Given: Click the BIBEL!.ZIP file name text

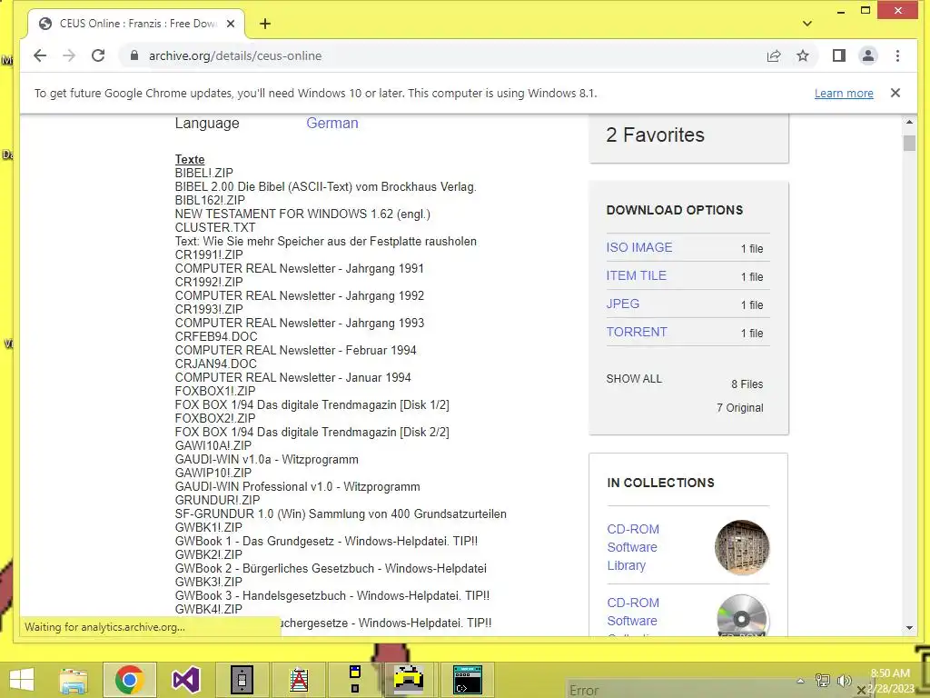Looking at the screenshot, I should click(204, 173).
